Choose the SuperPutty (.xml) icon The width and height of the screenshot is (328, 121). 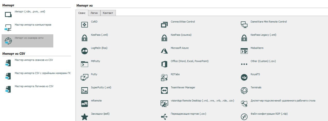(84, 90)
